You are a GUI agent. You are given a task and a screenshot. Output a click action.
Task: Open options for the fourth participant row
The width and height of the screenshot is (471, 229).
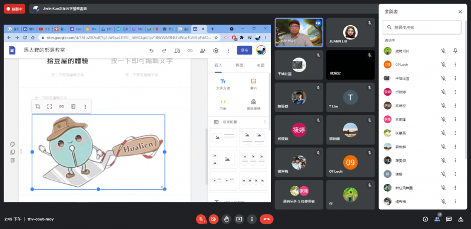pyautogui.click(x=455, y=92)
